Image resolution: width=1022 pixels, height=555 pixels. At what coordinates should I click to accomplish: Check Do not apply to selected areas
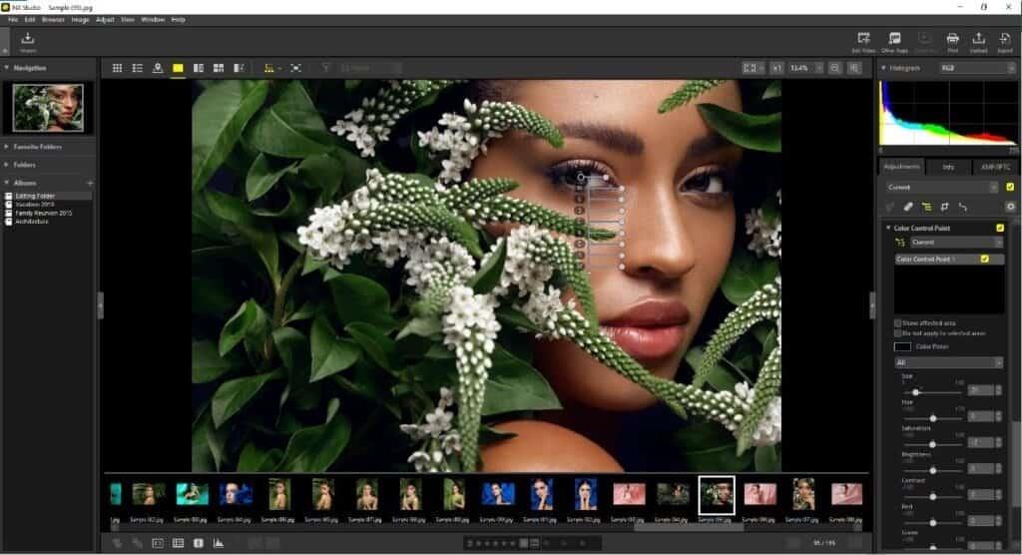point(896,333)
